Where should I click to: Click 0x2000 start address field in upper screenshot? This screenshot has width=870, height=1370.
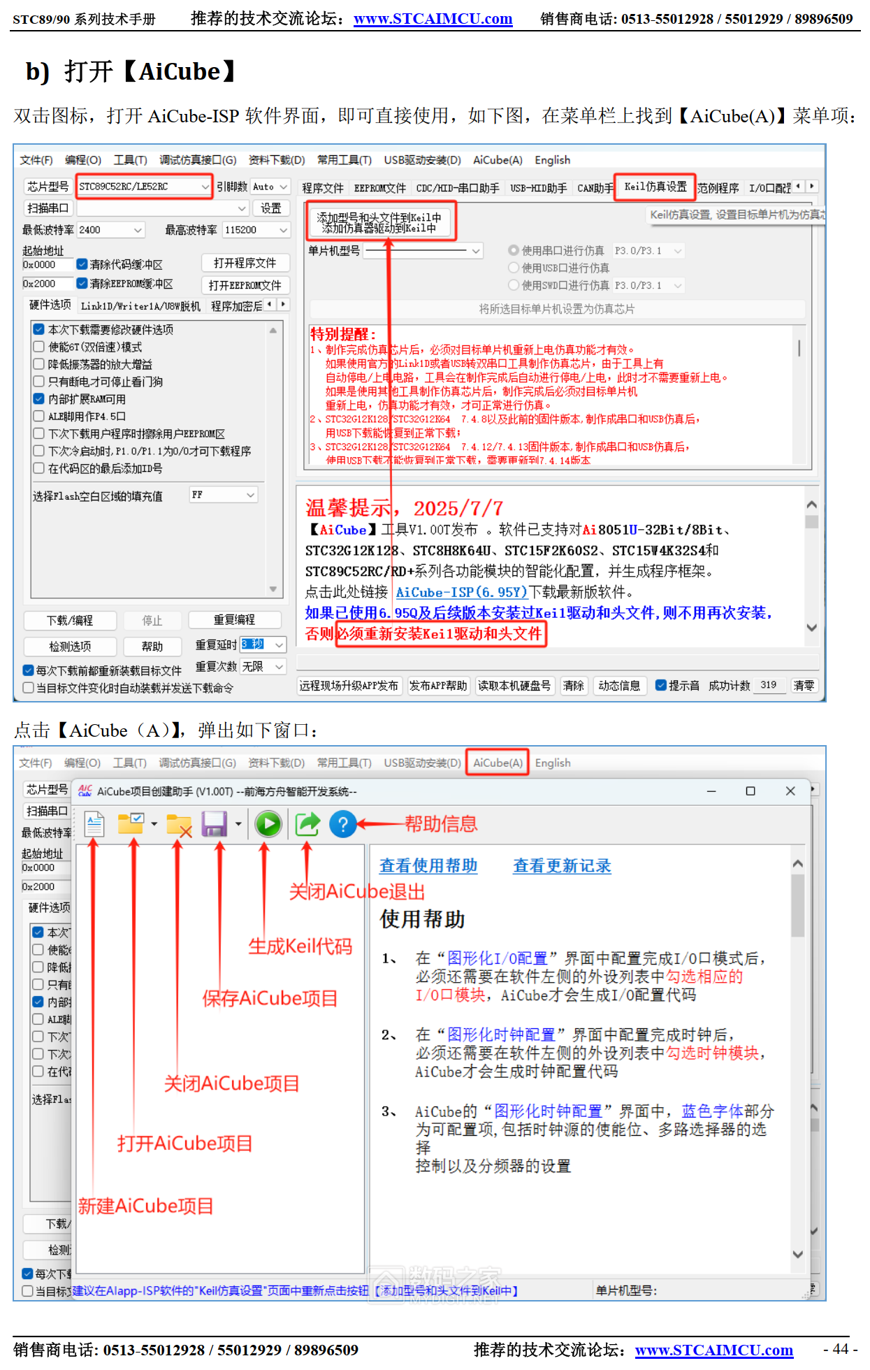tap(48, 283)
